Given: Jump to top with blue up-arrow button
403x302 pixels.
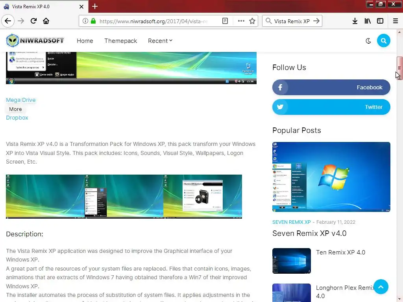Looking at the screenshot, I should 381,287.
